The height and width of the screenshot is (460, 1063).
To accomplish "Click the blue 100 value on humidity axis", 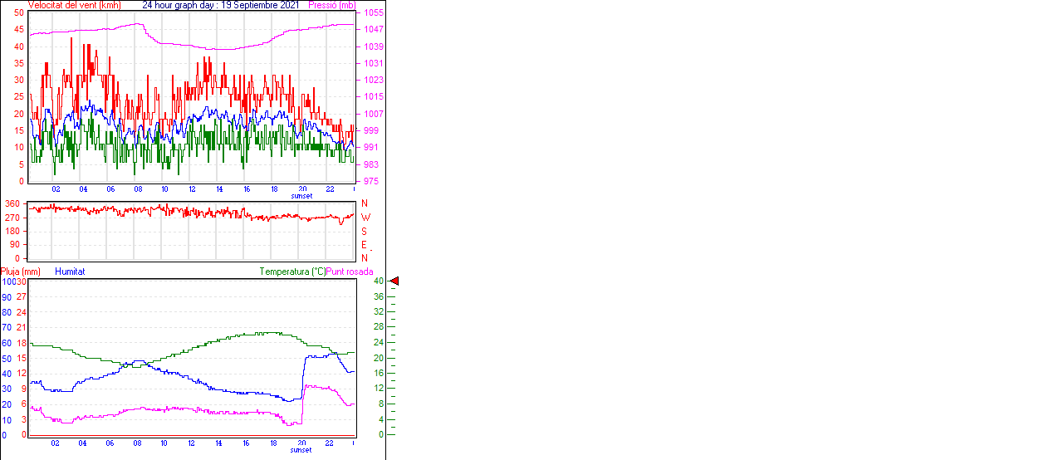I will [x=7, y=282].
